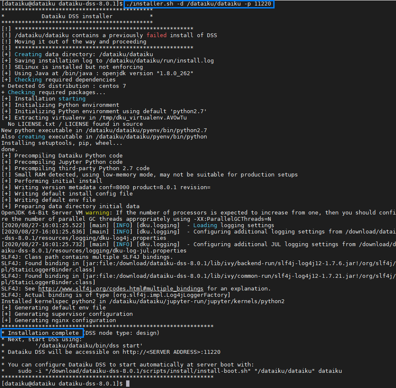Viewport: 396px width, 388px height.
Task: Click the installer.sh command on the first line
Action: point(199,4)
